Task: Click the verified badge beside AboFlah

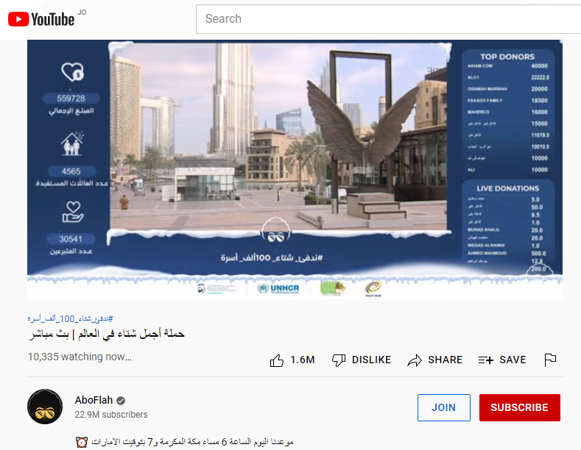Action: [x=121, y=401]
